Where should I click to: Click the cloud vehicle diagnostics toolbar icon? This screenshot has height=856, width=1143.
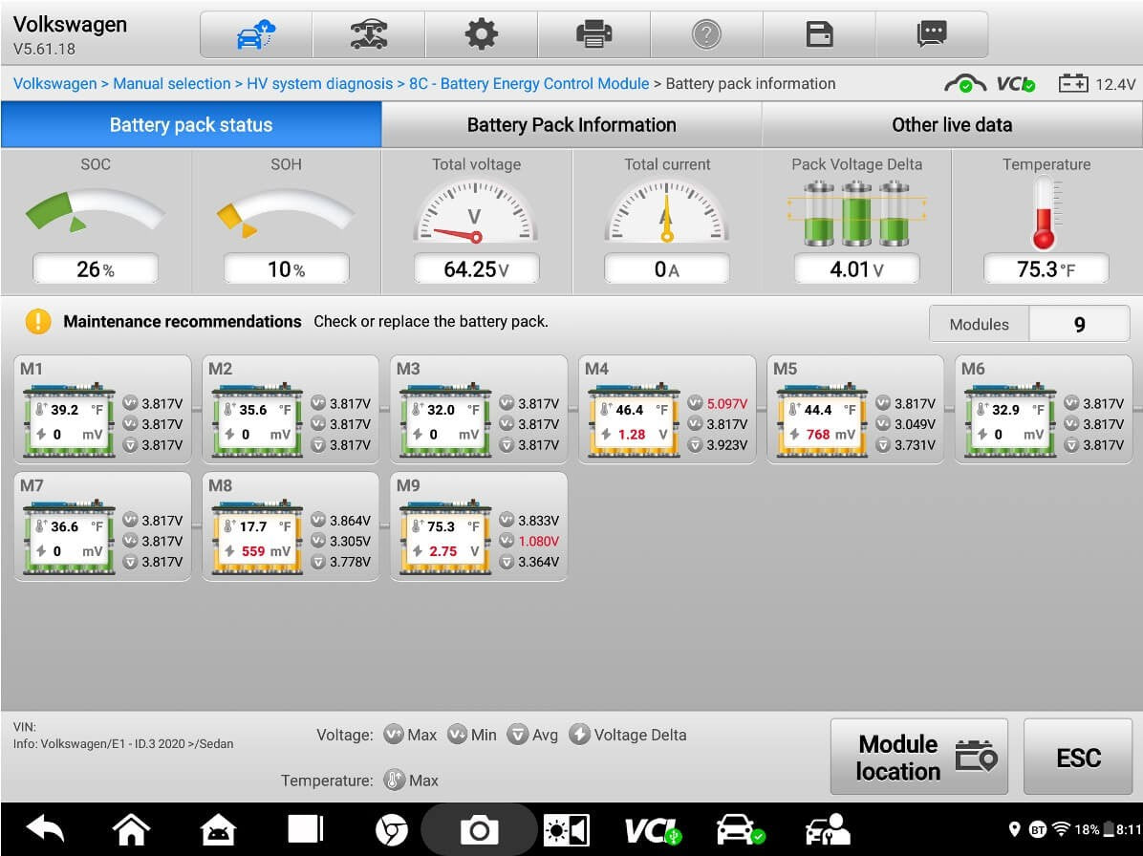pos(255,35)
